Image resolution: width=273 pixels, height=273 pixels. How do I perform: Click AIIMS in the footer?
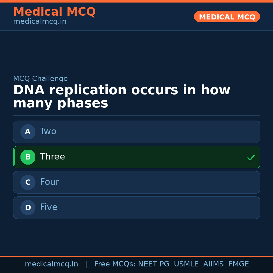point(213,264)
